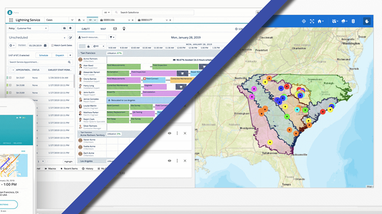Viewport: 382px width, 214px height.
Task: Switch to the MAP tab
Action: [103, 29]
